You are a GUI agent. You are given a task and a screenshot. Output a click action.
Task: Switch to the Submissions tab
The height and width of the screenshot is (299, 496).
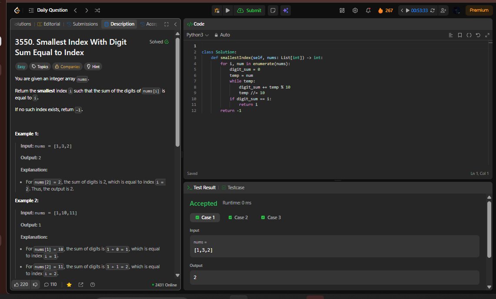pyautogui.click(x=82, y=24)
